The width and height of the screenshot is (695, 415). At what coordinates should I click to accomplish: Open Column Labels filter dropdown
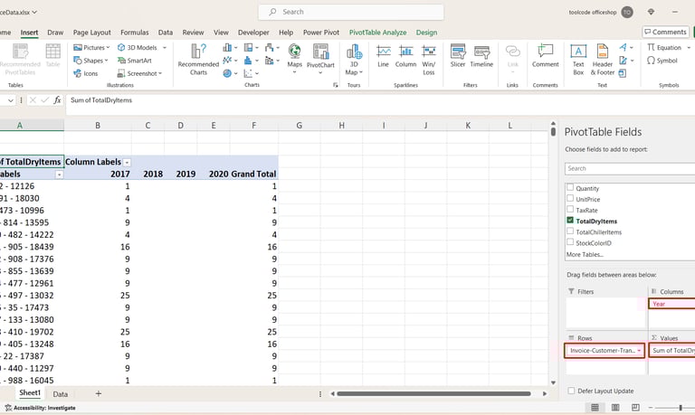(x=127, y=162)
